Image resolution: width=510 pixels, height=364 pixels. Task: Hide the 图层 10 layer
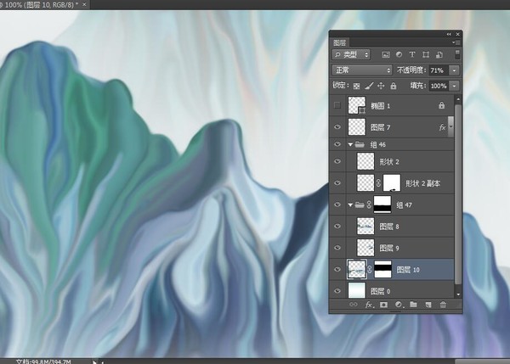[337, 269]
